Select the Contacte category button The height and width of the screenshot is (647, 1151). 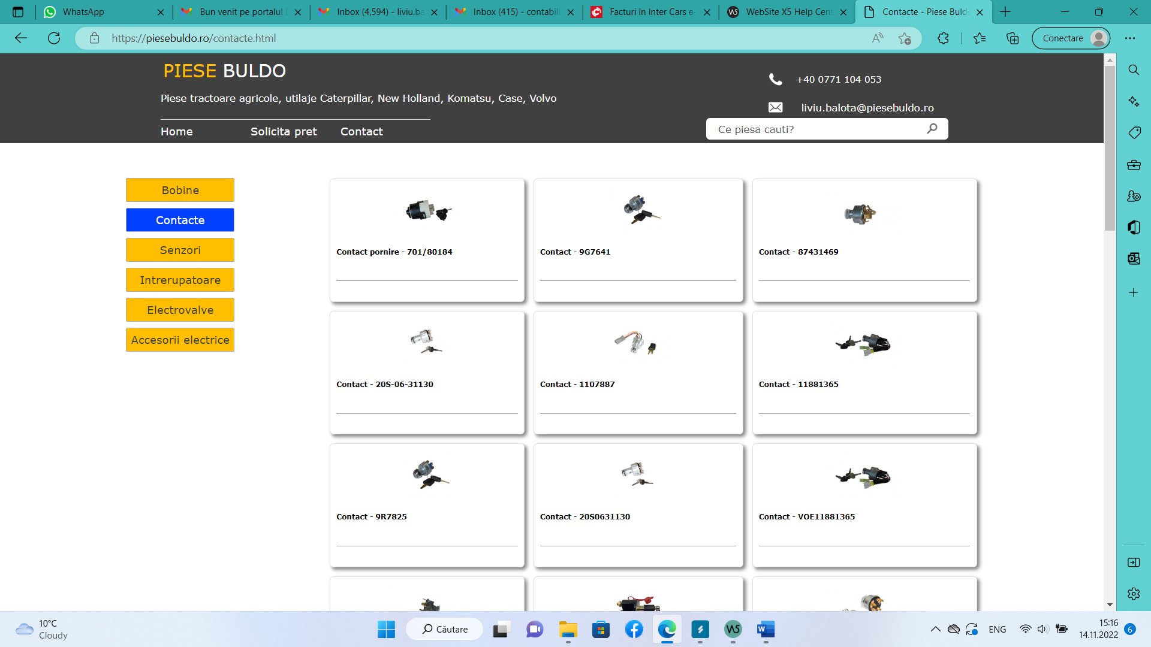click(x=180, y=220)
